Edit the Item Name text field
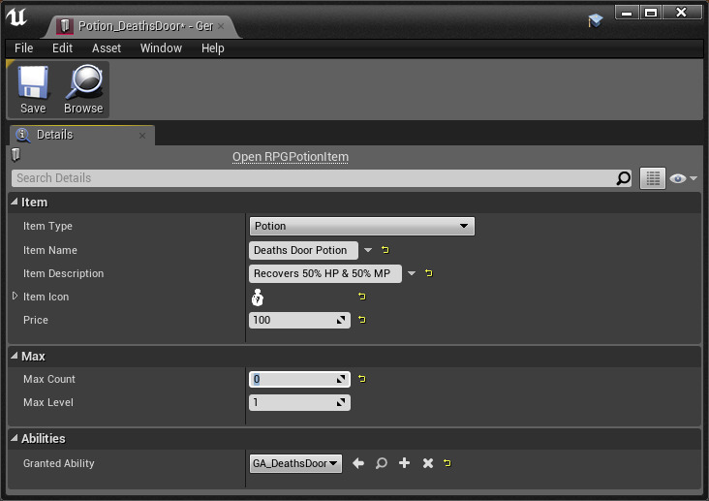Screen dimensions: 709x501 tap(303, 250)
